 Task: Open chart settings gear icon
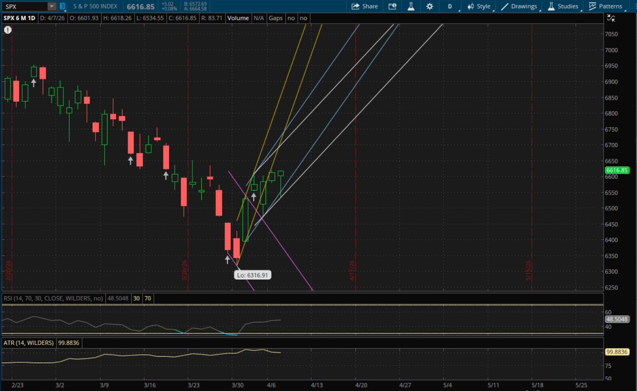(x=429, y=6)
